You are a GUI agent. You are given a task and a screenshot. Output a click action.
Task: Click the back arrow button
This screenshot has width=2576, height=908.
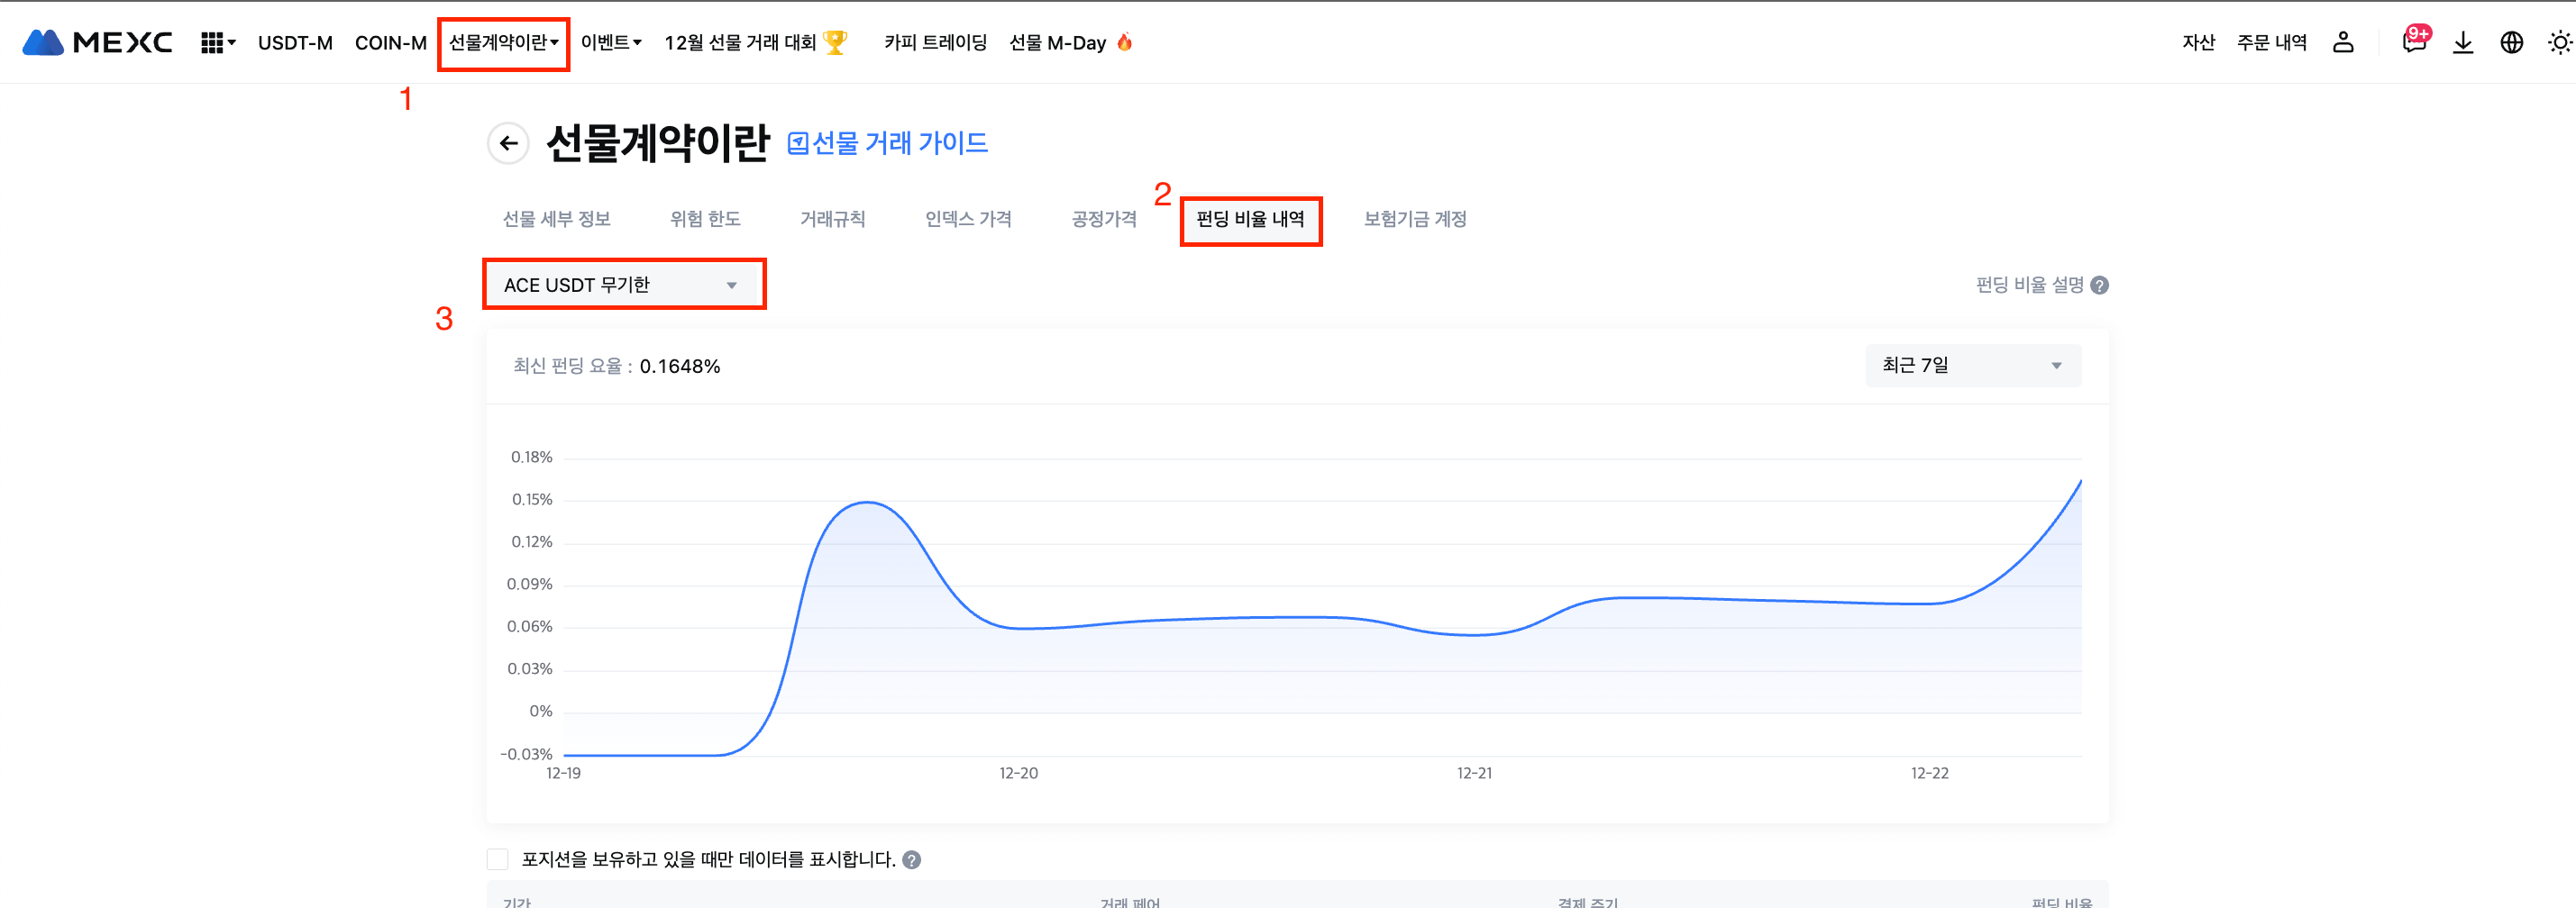point(508,144)
